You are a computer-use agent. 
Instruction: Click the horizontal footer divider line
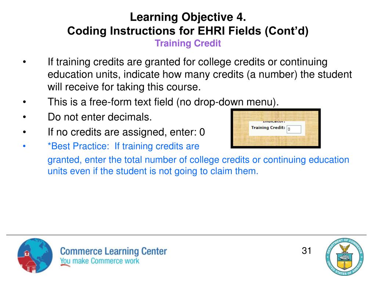pyautogui.click(x=186, y=235)
